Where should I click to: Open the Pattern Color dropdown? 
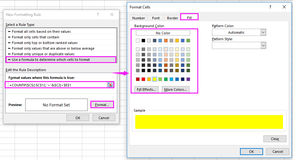(x=263, y=32)
